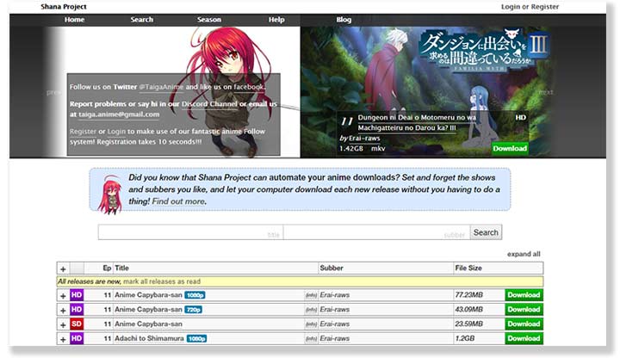
Task: Click Erai-raws subber in 77.23MB row
Action: (x=334, y=295)
